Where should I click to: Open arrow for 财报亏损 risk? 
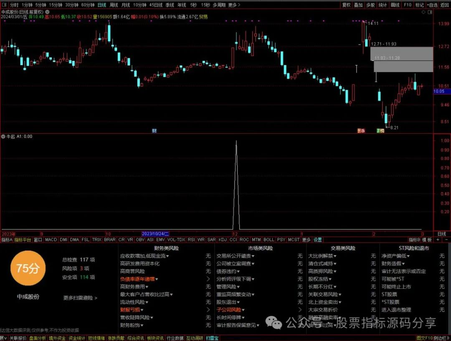tap(208, 310)
